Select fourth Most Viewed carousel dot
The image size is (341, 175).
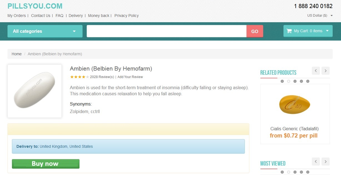point(301,172)
